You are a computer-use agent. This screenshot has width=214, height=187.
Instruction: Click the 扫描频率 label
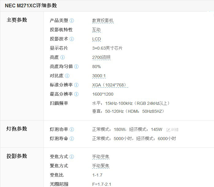coord(59,103)
